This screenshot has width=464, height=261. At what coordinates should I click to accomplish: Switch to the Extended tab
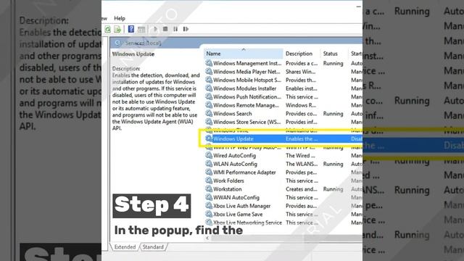pyautogui.click(x=125, y=246)
